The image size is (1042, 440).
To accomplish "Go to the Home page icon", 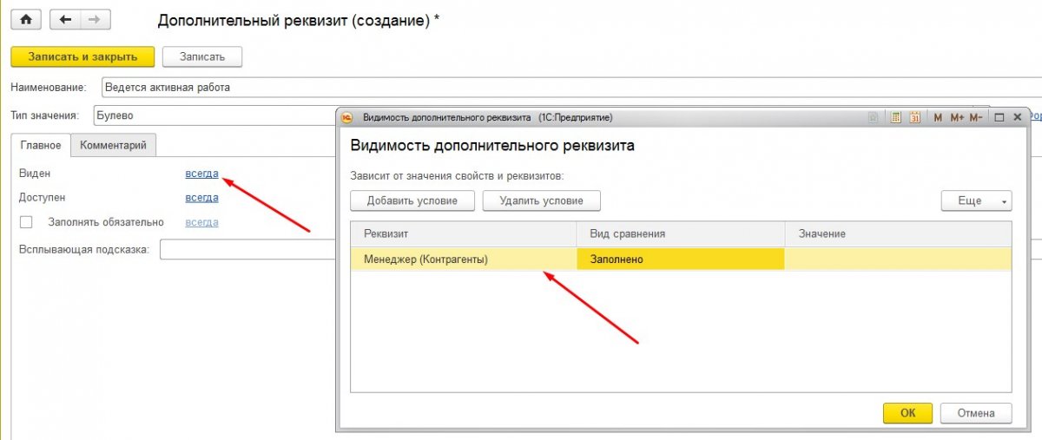I will point(26,19).
